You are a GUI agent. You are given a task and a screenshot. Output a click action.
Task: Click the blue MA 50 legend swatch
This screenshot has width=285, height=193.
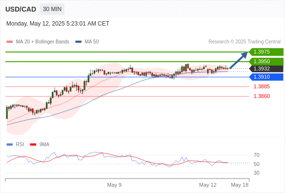point(78,42)
